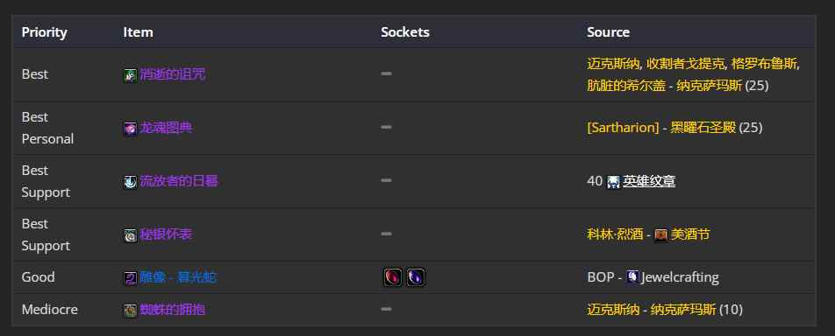Open the 流放者的日晷 item link
Viewport: 835px width, 336px height.
pyautogui.click(x=179, y=181)
